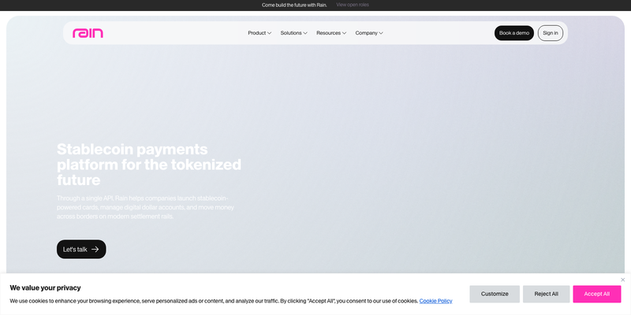Click the arrow icon in Let's talk button
This screenshot has width=631, height=315.
point(95,249)
